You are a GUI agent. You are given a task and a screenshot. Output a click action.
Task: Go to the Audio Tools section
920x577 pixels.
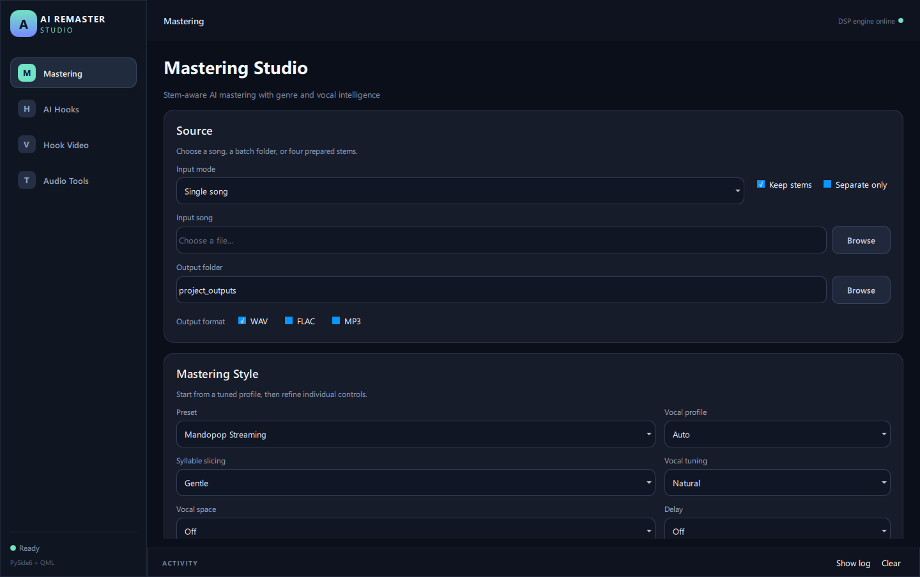click(73, 180)
